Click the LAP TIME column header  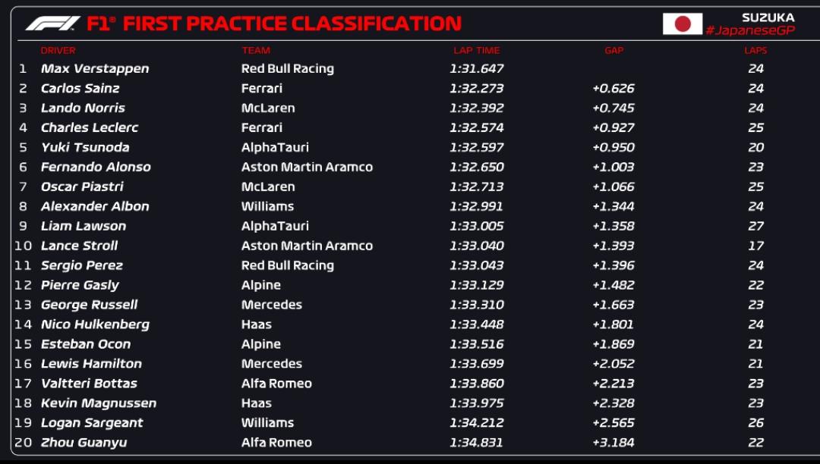476,51
